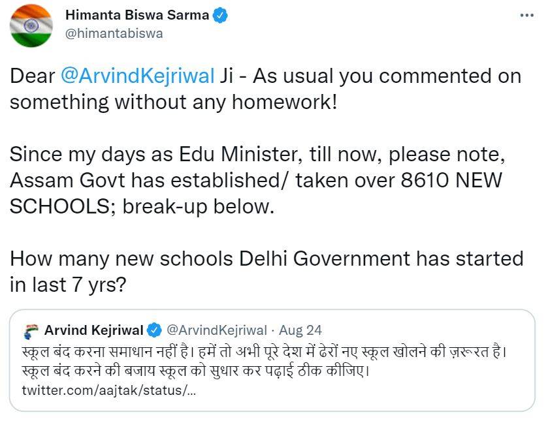Viewport: 548px width, 421px height.
Task: Click Himanta Biswa Sarma's flag profile picture
Action: coord(31,25)
